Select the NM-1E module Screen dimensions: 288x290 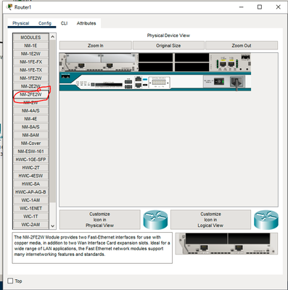click(30, 46)
